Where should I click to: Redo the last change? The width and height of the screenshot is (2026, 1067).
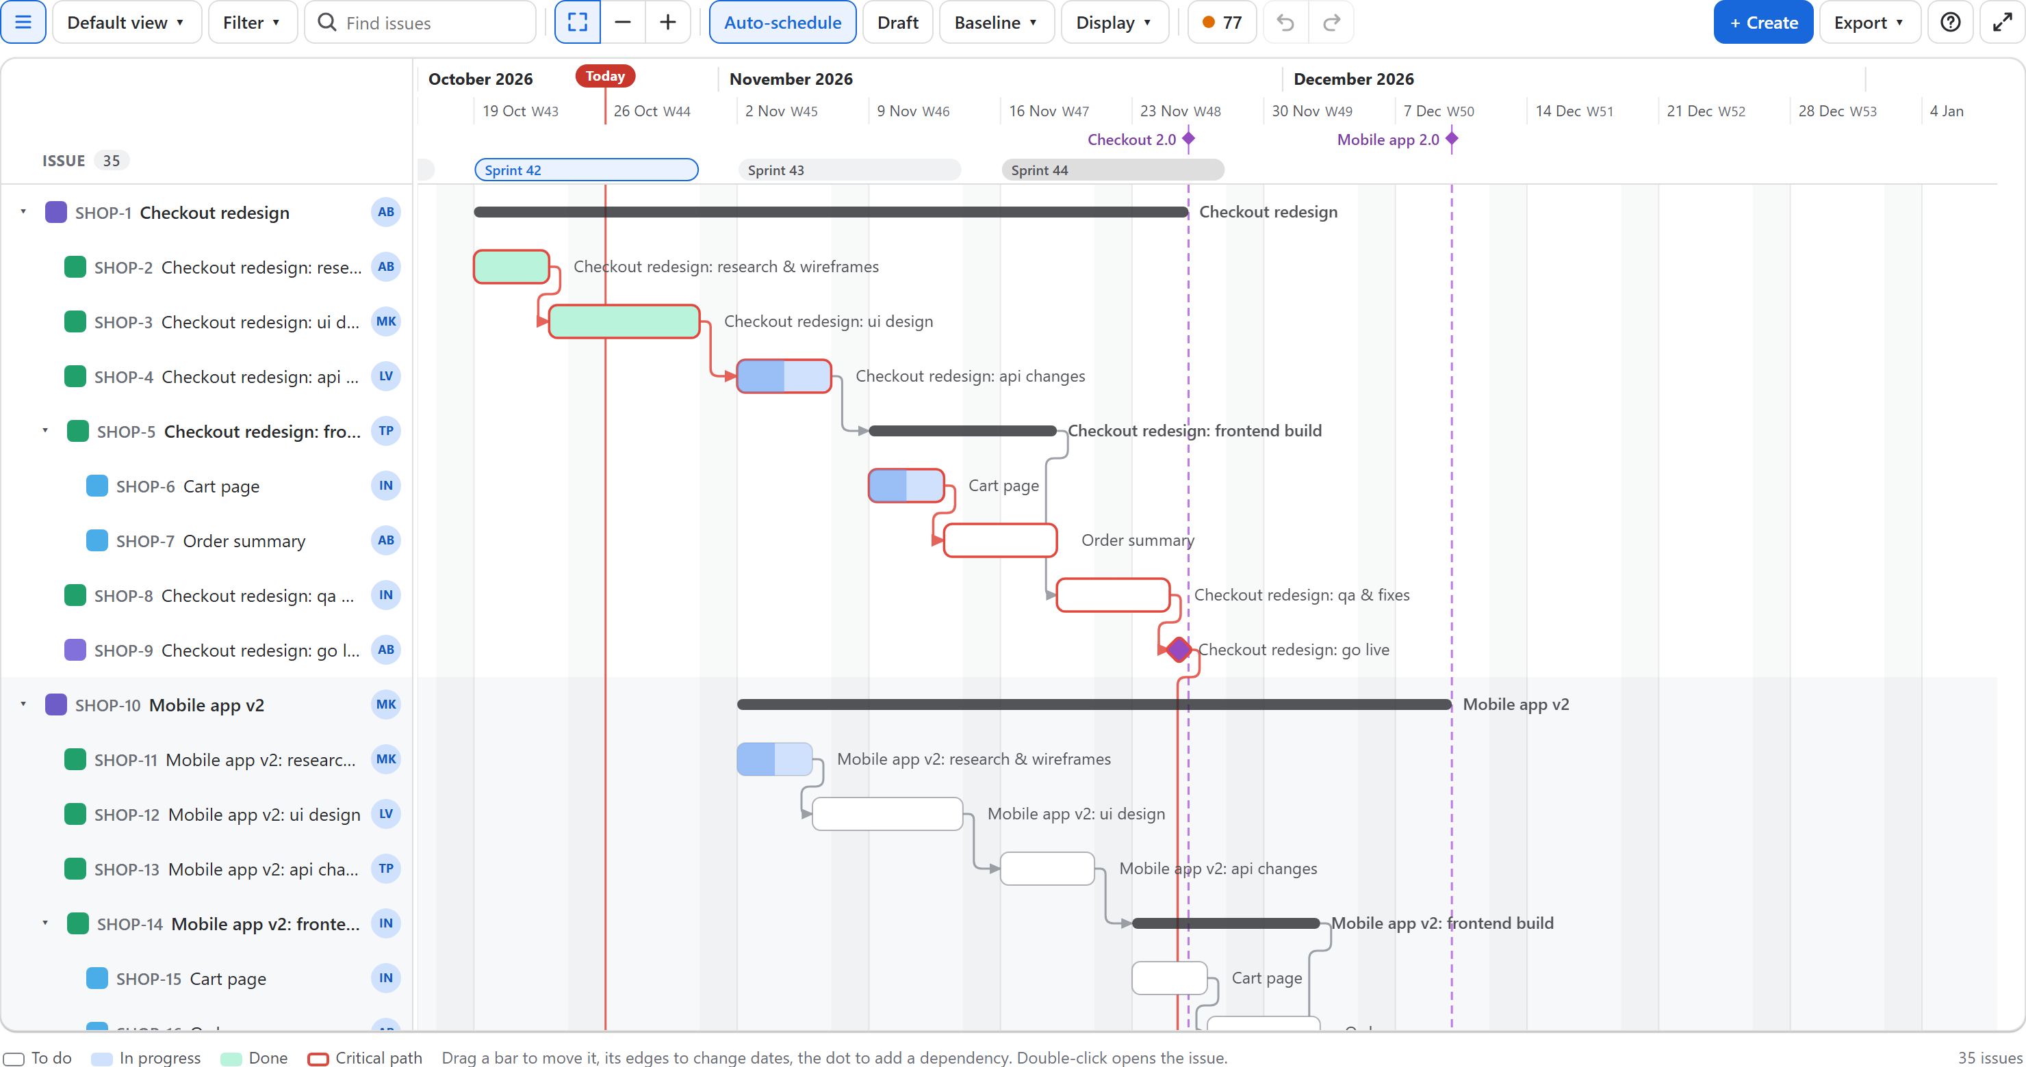[x=1331, y=22]
